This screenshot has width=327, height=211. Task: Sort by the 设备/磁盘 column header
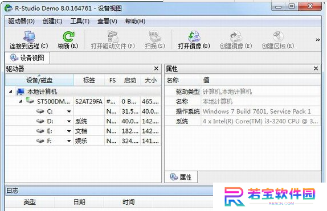pos(39,80)
